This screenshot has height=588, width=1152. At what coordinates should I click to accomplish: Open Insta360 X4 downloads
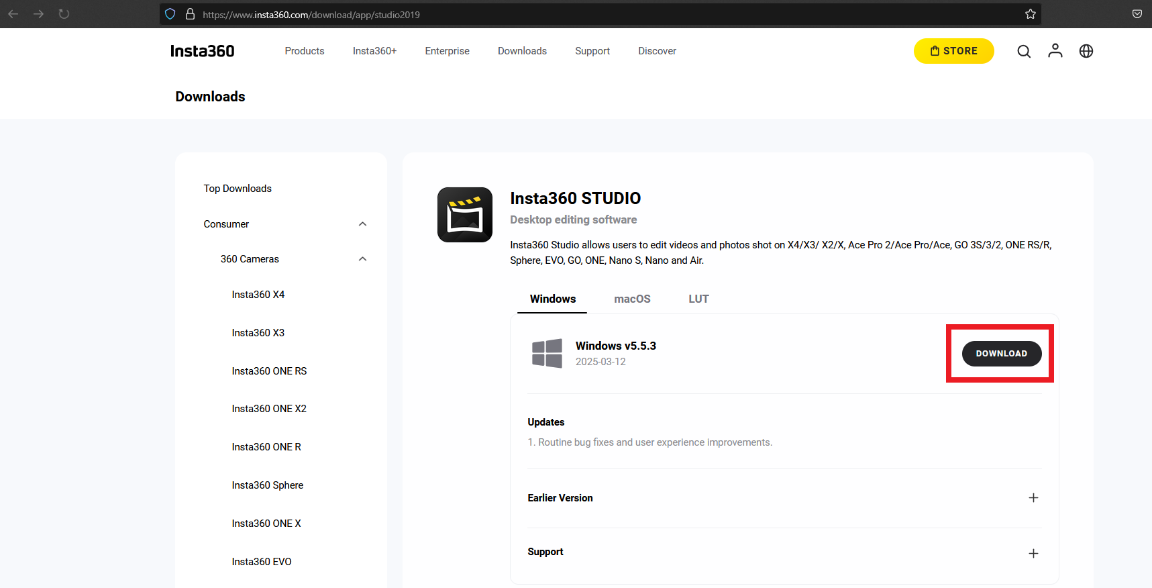pos(258,295)
